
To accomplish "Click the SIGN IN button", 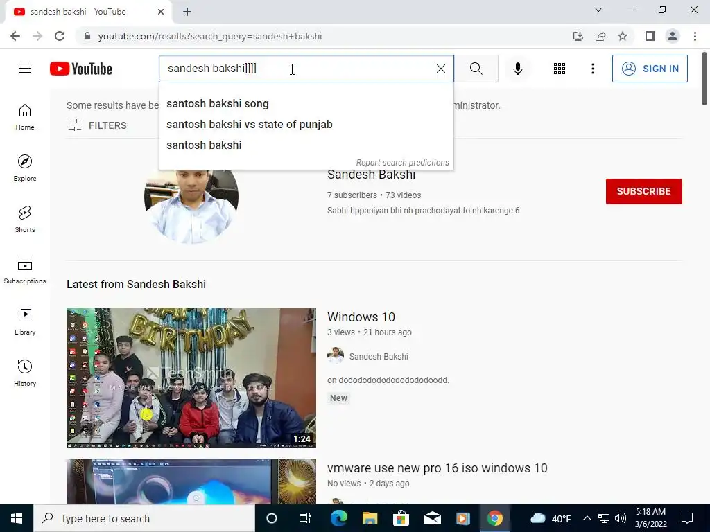I will pos(650,69).
